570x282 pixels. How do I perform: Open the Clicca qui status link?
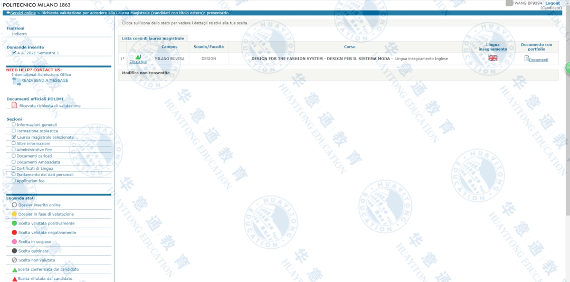point(138,62)
